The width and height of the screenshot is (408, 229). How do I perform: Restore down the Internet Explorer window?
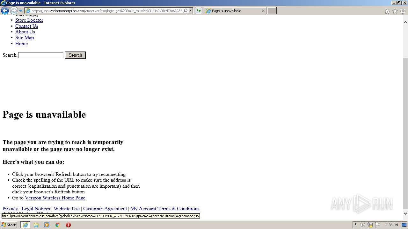point(399,3)
